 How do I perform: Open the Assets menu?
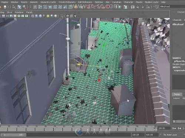click(x=24, y=2)
